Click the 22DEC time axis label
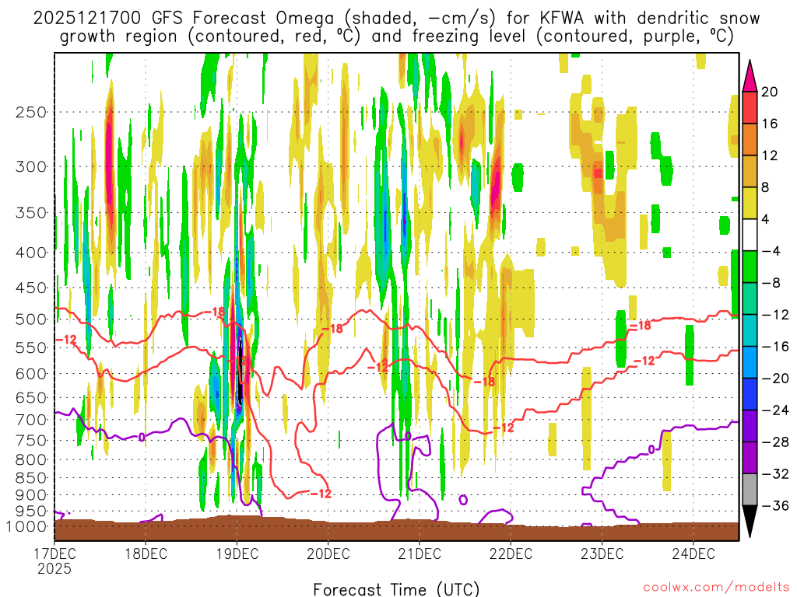The height and width of the screenshot is (597, 797). coord(511,553)
